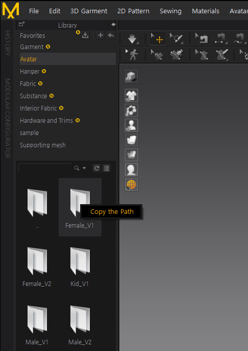
Task: Click the back arrow icon beside the Library plus button
Action: coord(111,35)
